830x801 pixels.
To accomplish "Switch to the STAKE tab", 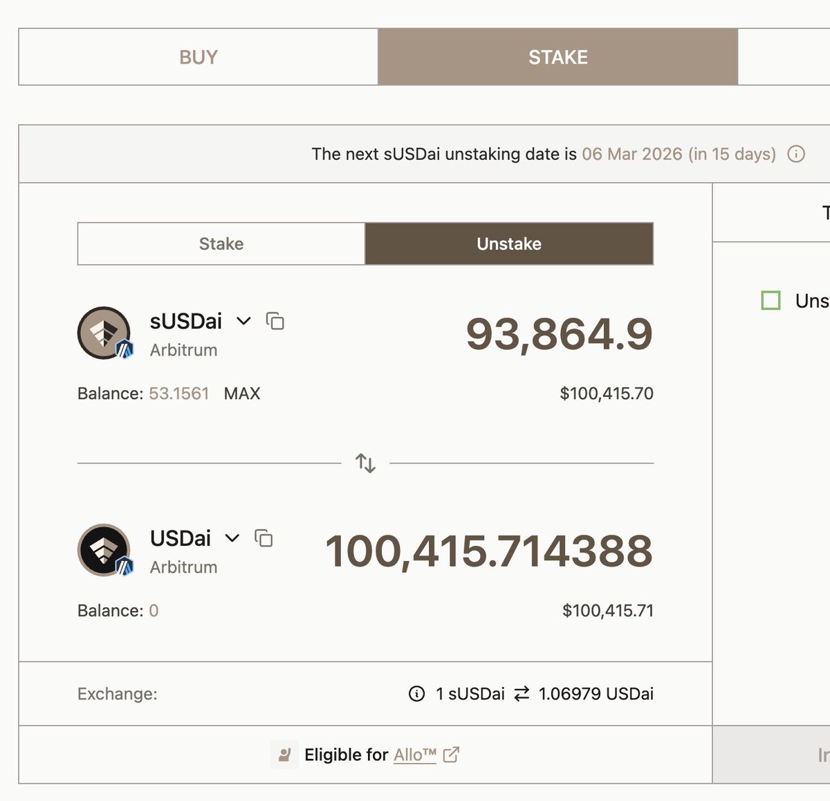I will (x=558, y=57).
